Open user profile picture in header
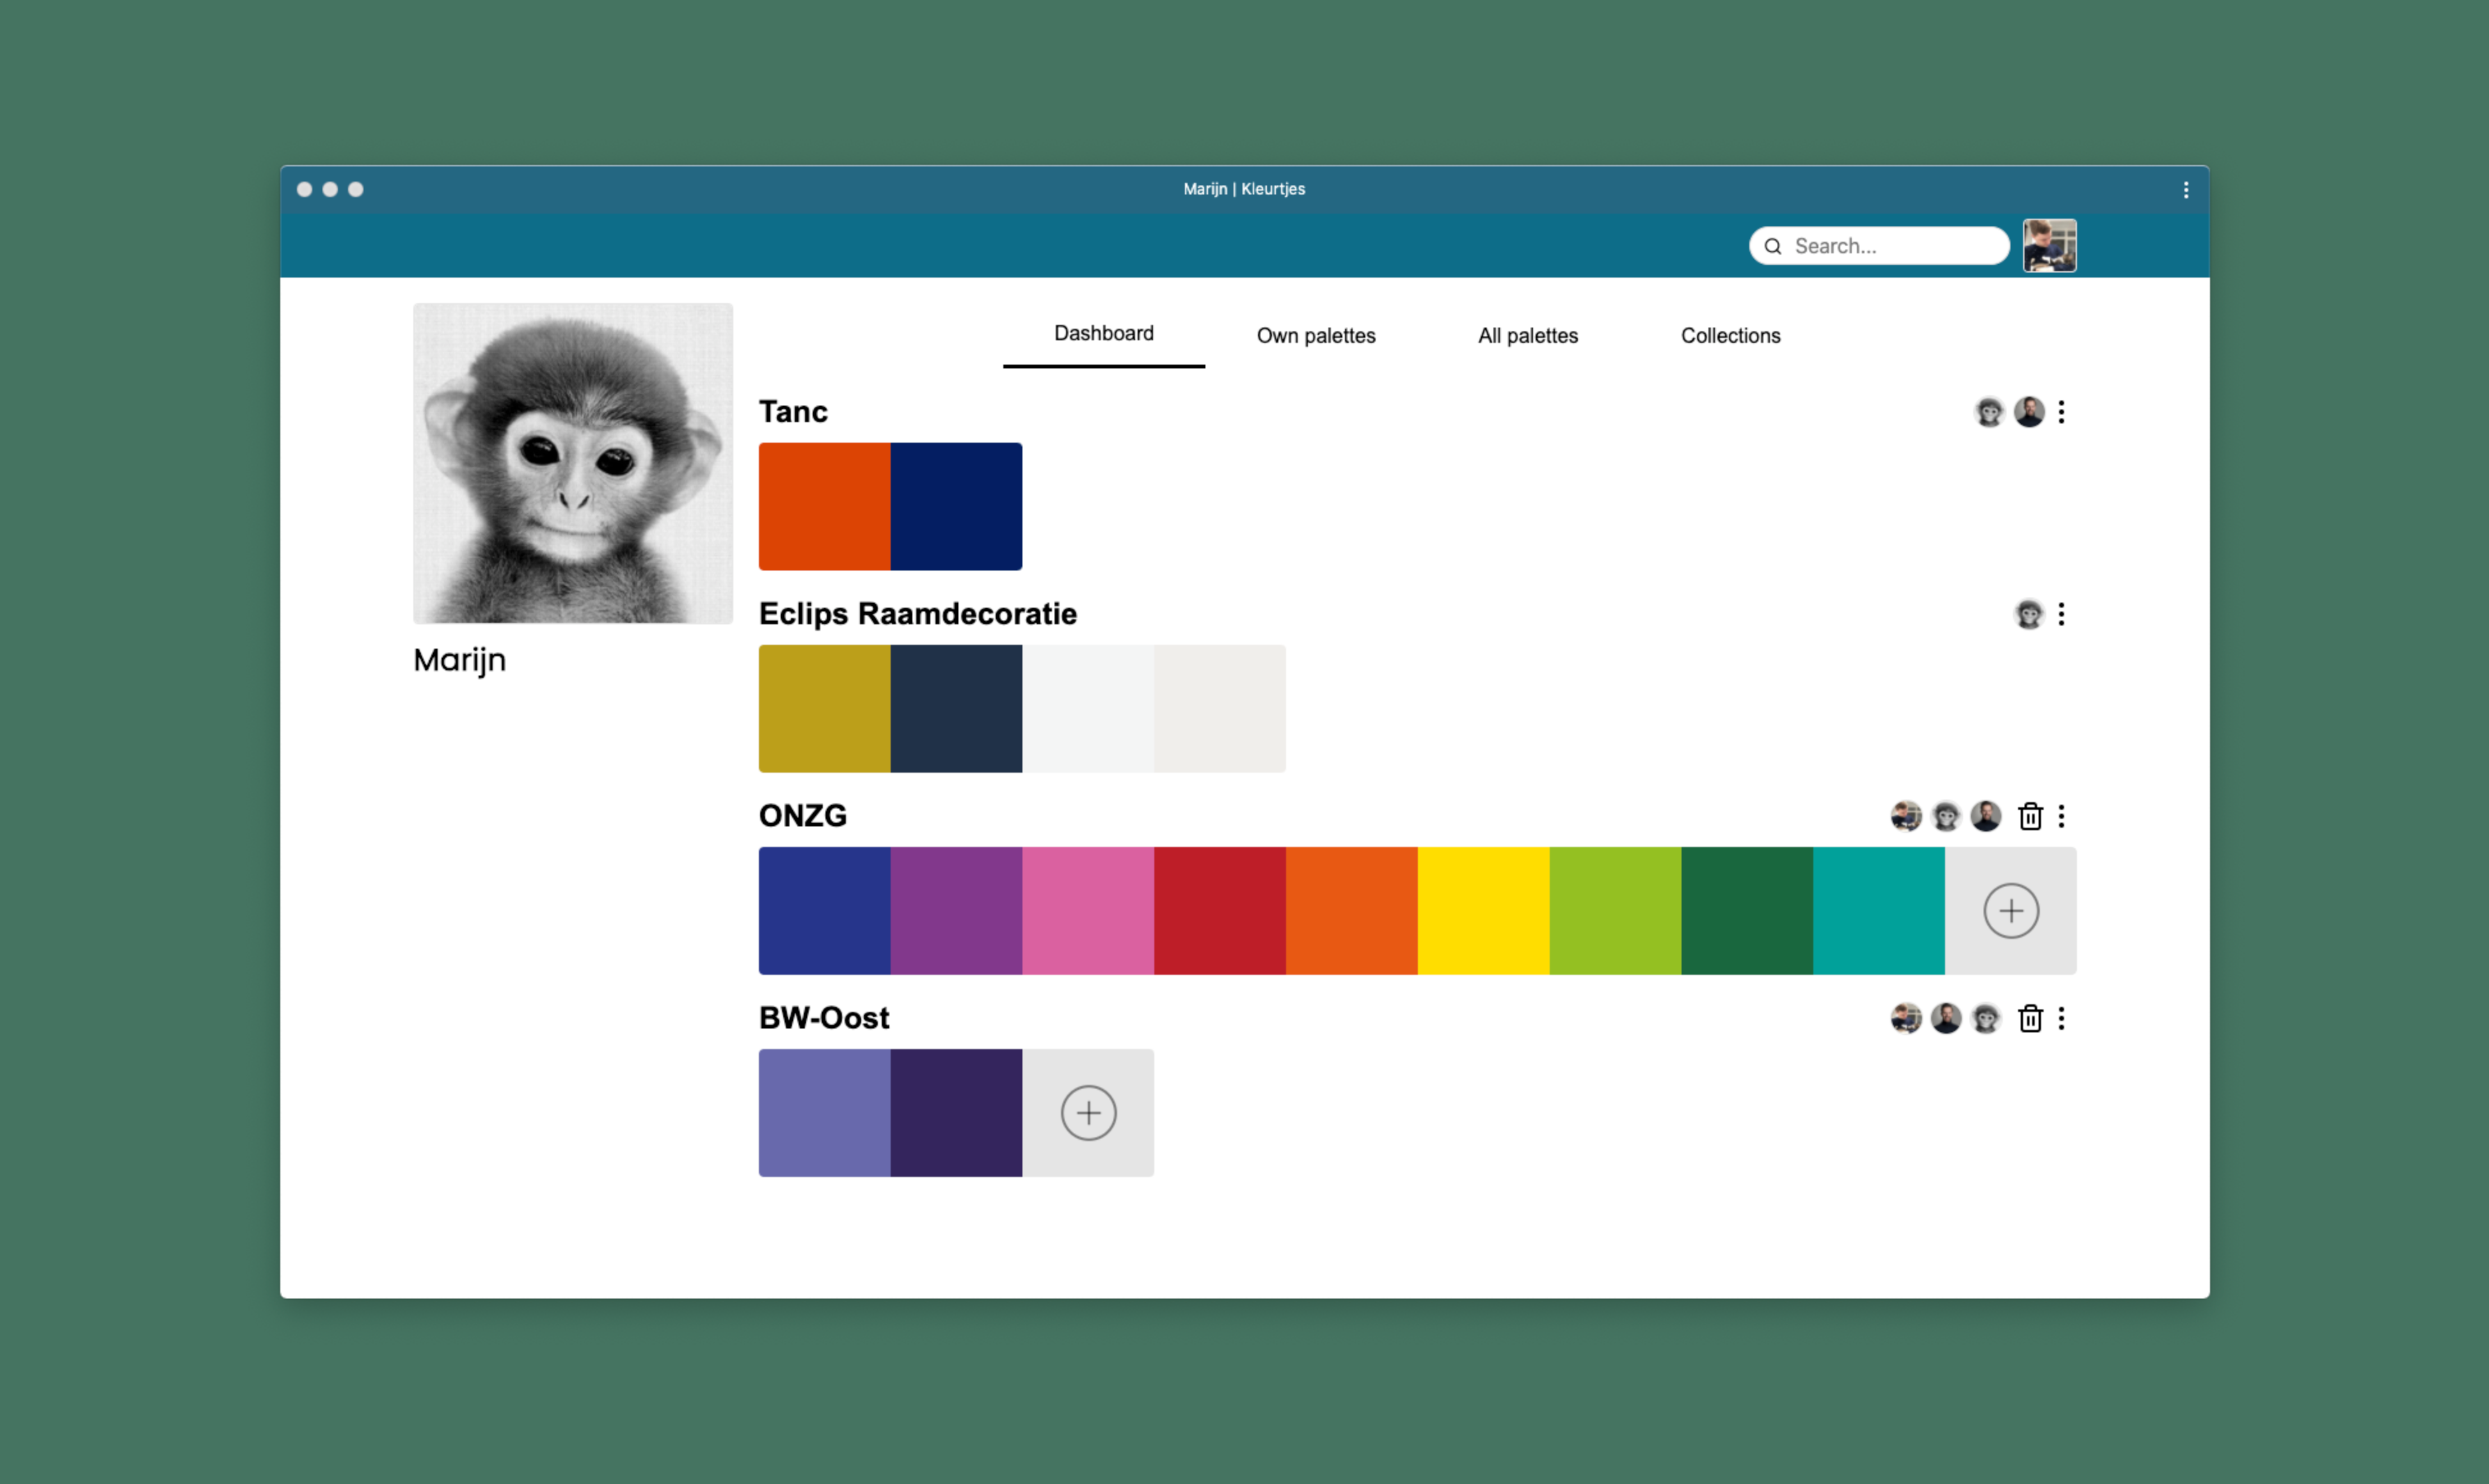2489x1484 pixels. click(2049, 246)
